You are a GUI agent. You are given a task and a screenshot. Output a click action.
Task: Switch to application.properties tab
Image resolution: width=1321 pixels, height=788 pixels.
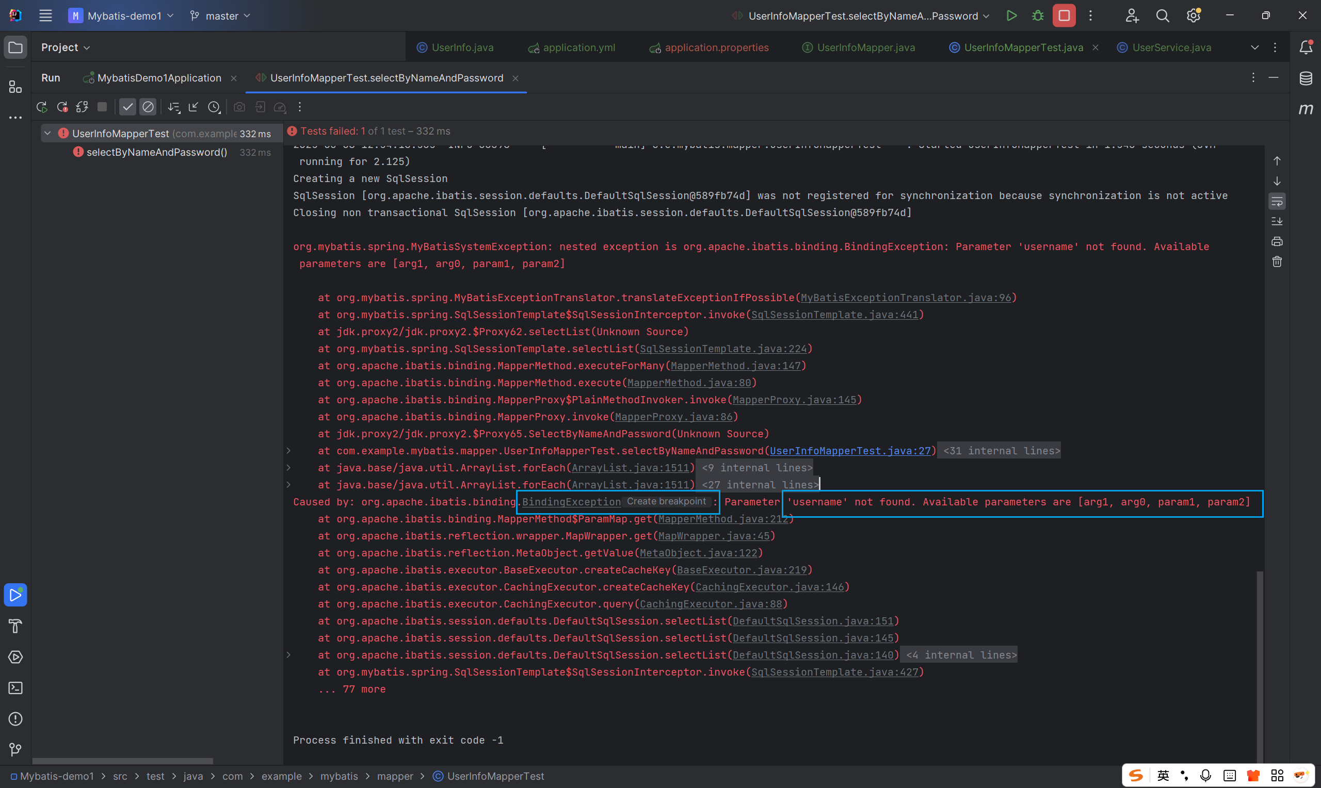coord(709,48)
